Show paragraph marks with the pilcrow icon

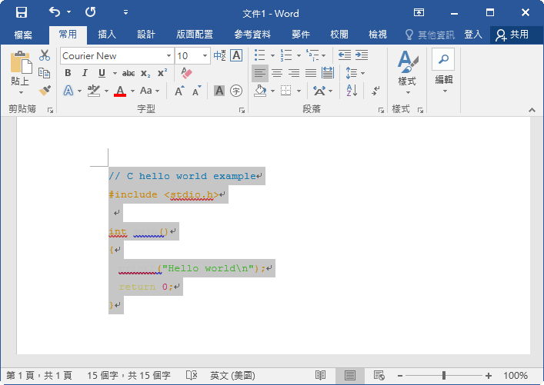pos(375,90)
